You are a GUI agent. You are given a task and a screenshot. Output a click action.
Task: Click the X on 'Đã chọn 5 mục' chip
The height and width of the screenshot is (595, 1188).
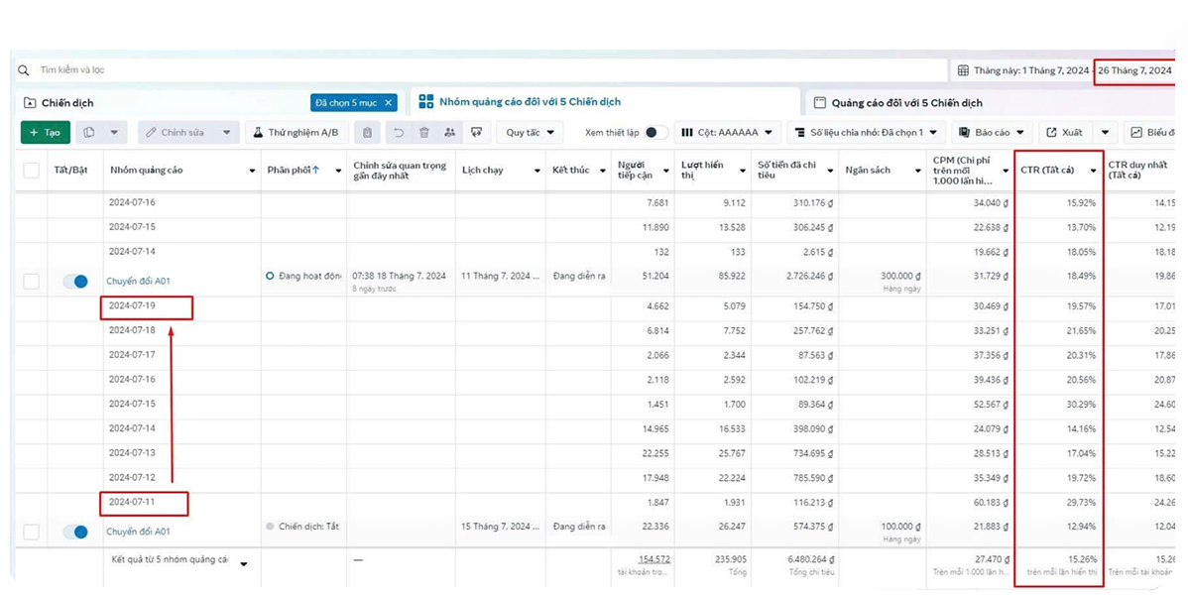(x=389, y=102)
